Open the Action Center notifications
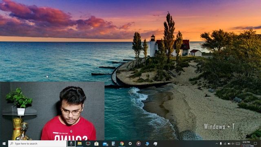The image size is (261, 147). coord(256,143)
